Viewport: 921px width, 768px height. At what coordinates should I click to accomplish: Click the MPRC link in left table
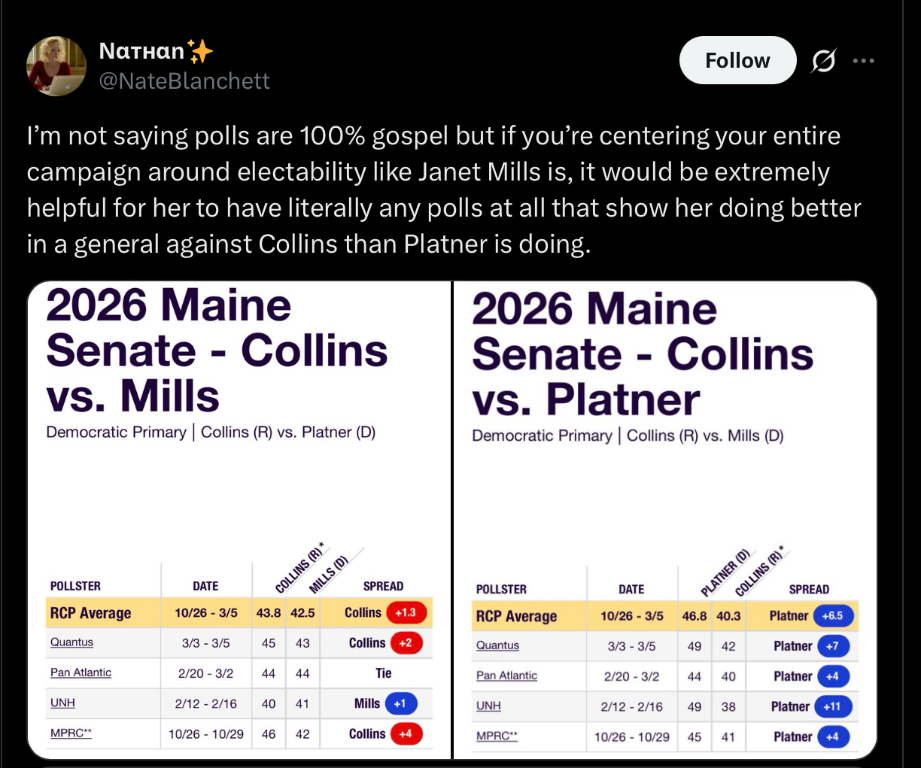click(71, 733)
